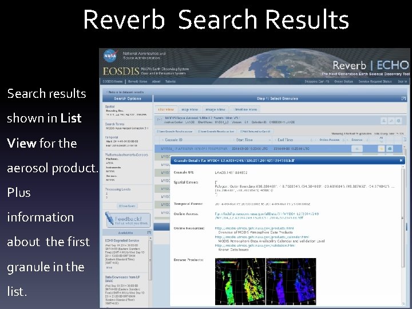Open the Shopping Cart (1) link
Screen dimensions: 412x309
(x=317, y=81)
